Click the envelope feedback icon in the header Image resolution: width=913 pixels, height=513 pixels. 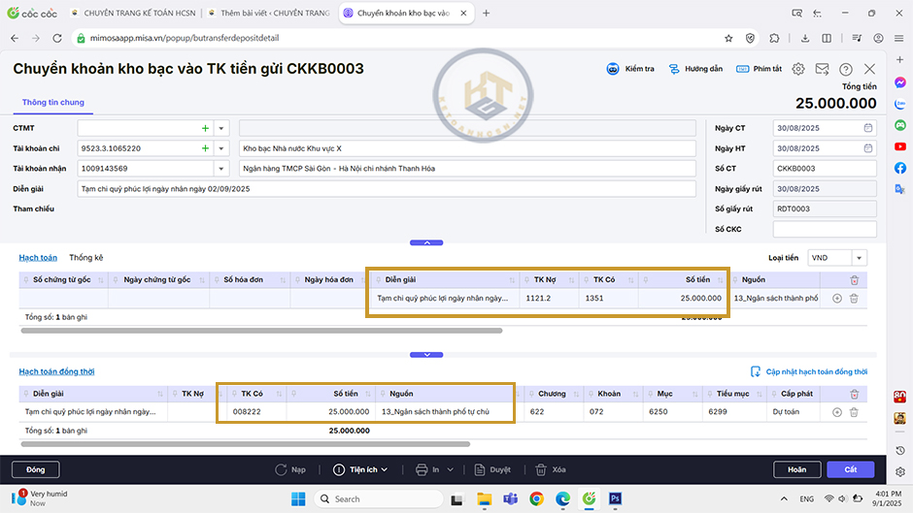822,69
